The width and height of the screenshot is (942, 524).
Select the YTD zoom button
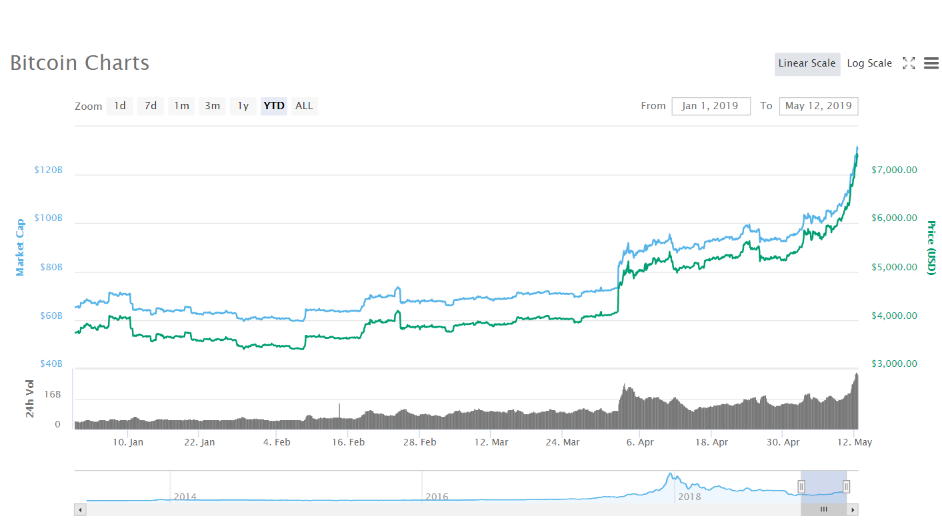point(273,105)
